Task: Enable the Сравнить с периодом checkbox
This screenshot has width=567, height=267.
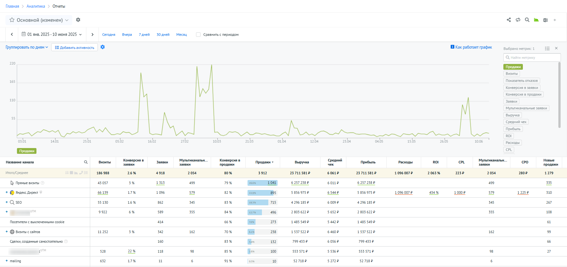Action: click(x=198, y=35)
